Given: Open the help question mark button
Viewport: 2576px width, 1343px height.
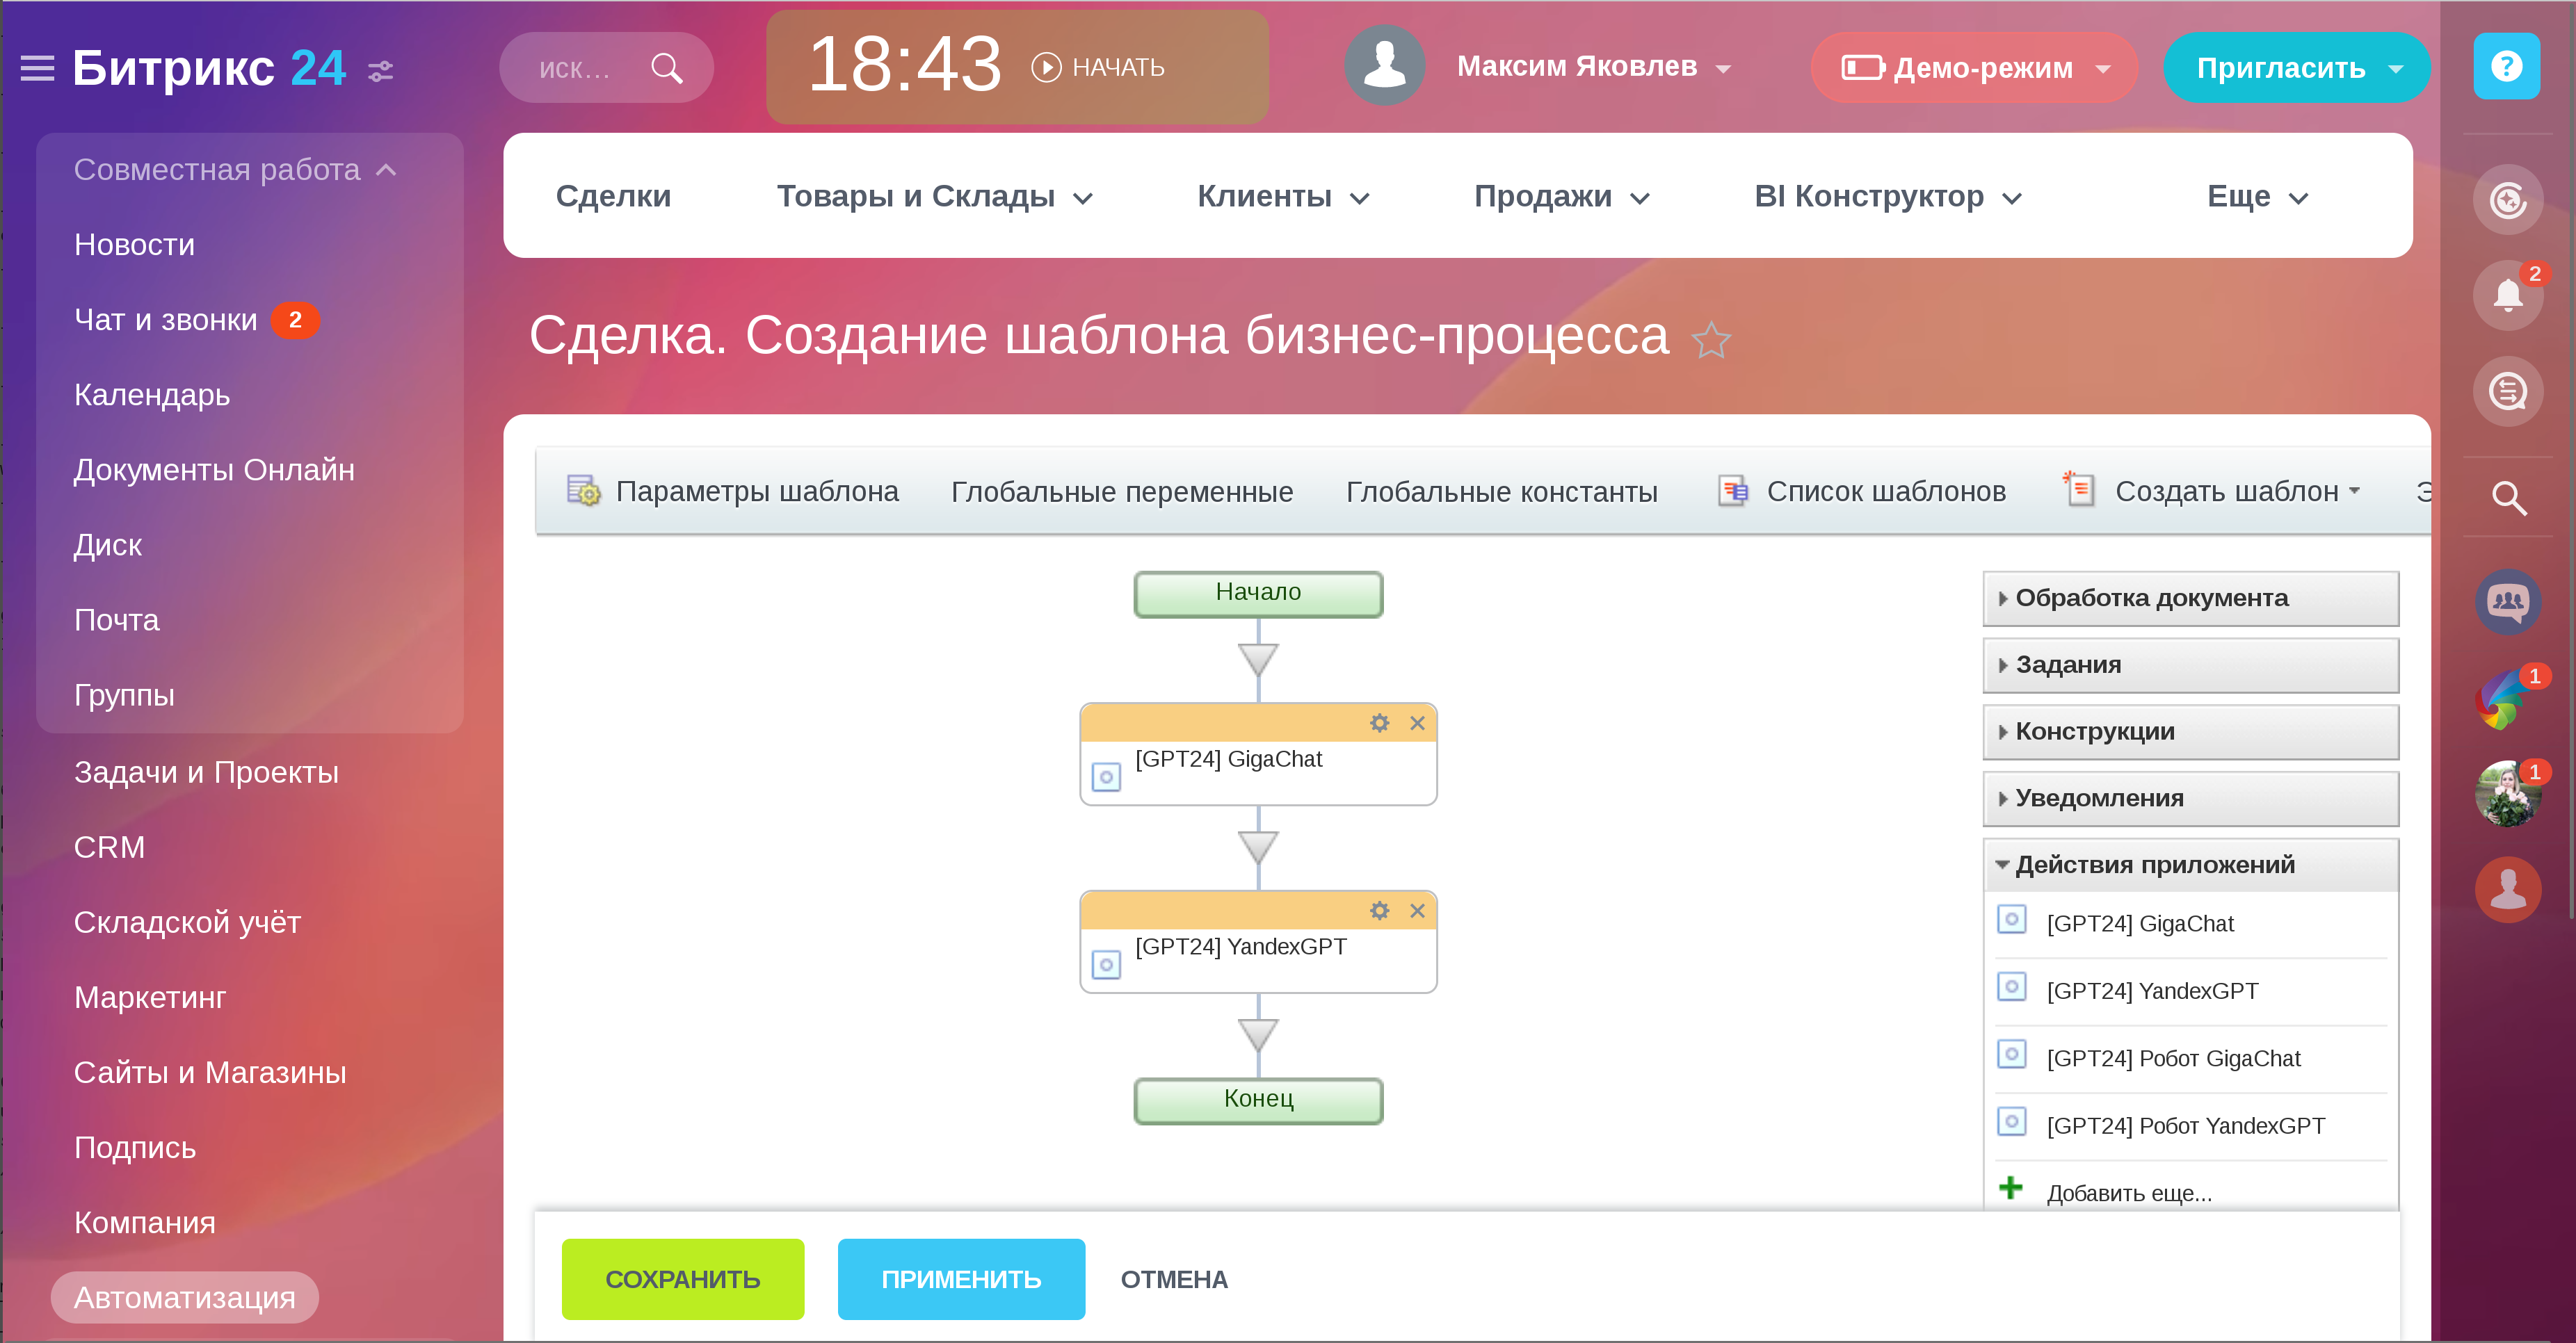Looking at the screenshot, I should tap(2505, 66).
